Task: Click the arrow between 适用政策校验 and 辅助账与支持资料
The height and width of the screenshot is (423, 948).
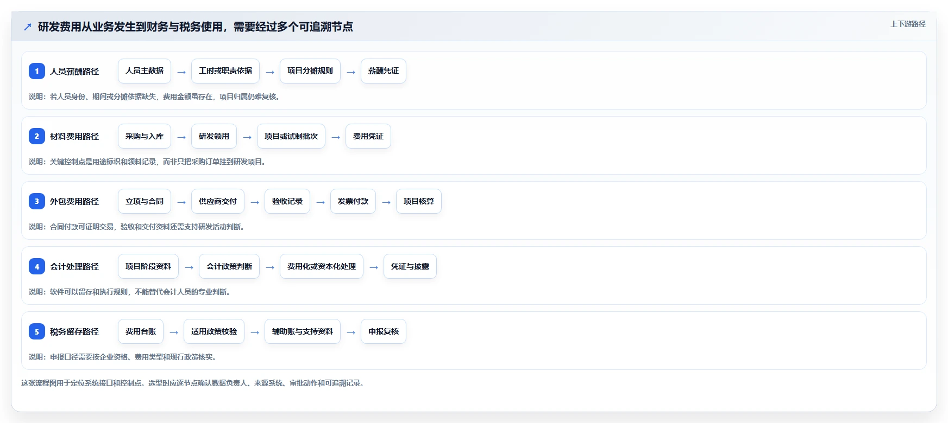Action: pyautogui.click(x=255, y=332)
